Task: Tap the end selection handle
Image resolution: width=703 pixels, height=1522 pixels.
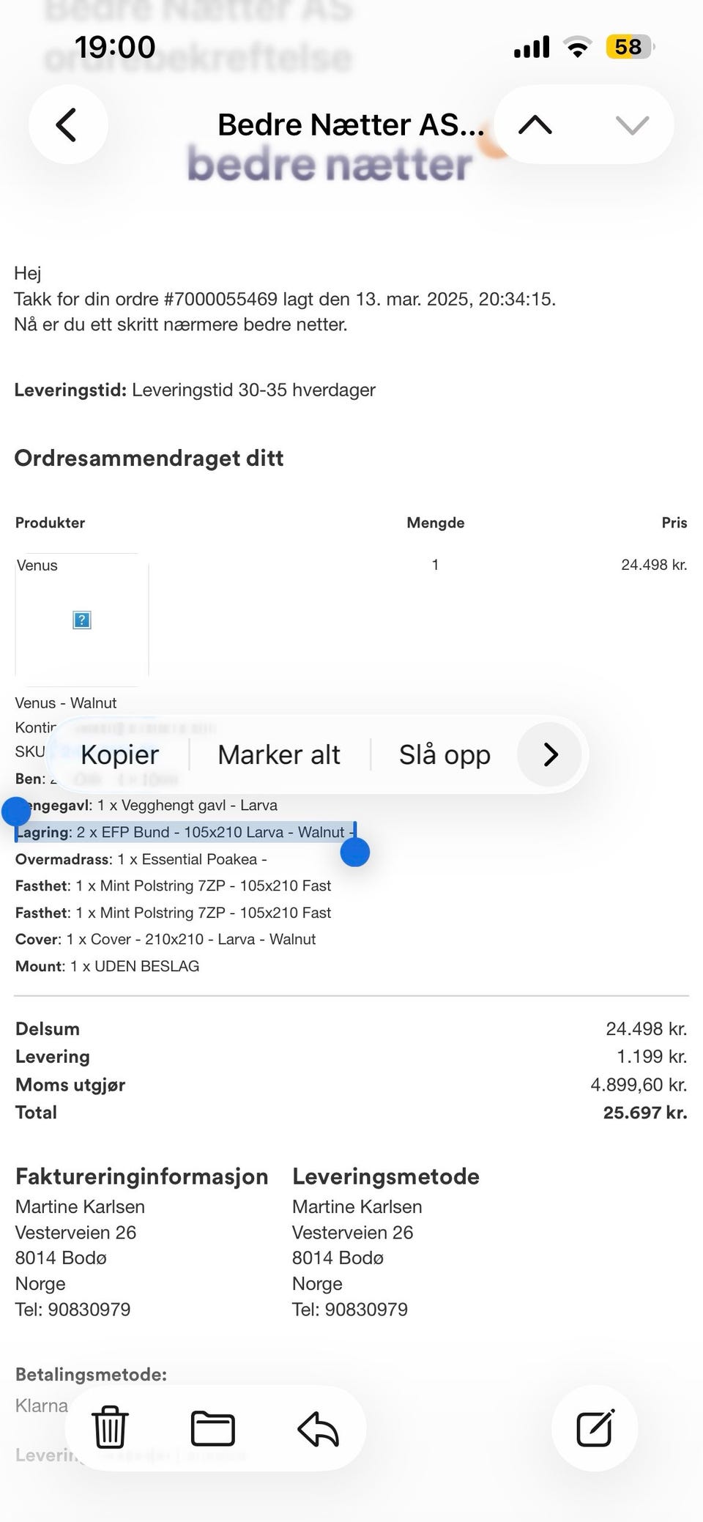Action: (x=355, y=852)
